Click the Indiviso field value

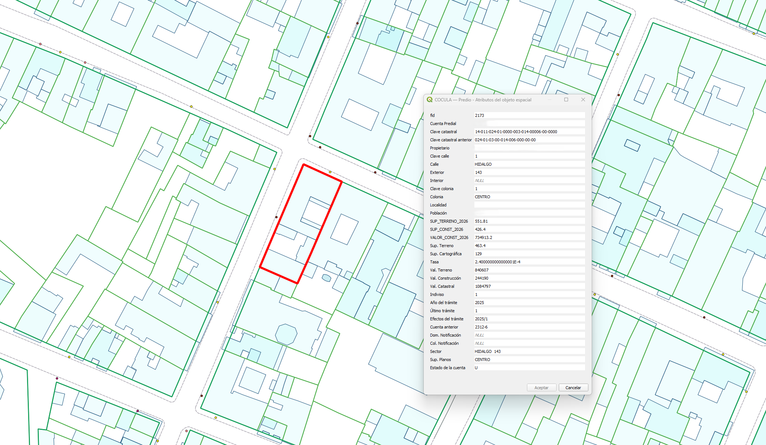(x=529, y=294)
